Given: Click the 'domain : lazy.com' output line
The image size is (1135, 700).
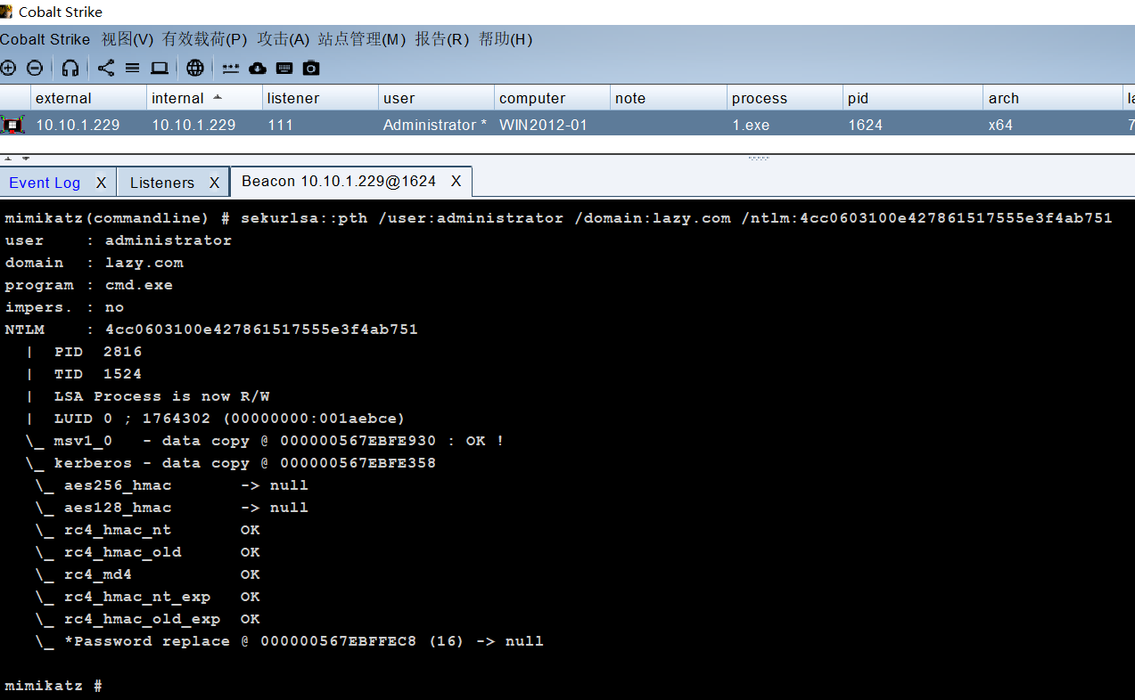Looking at the screenshot, I should (94, 263).
